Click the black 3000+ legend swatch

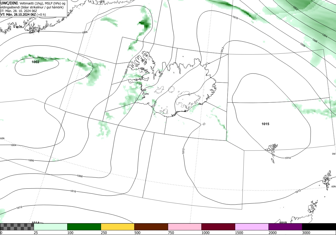pos(319,227)
